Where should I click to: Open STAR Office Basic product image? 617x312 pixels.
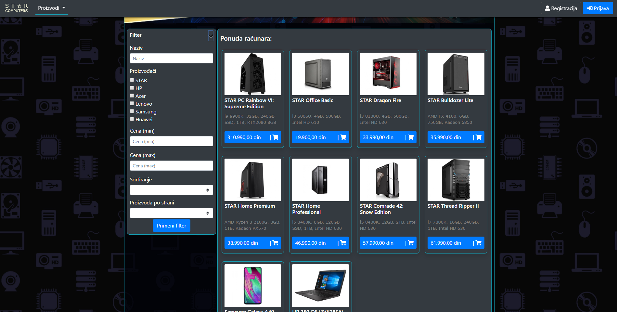(320, 74)
